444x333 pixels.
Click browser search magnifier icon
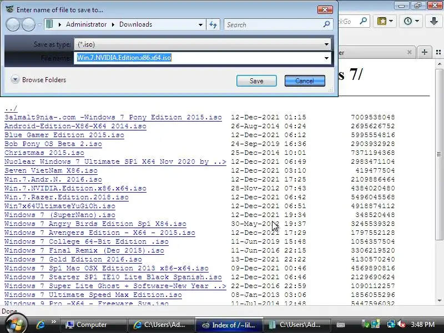[363, 21]
